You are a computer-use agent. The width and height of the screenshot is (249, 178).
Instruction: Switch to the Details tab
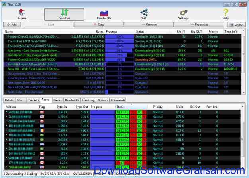tap(9, 100)
